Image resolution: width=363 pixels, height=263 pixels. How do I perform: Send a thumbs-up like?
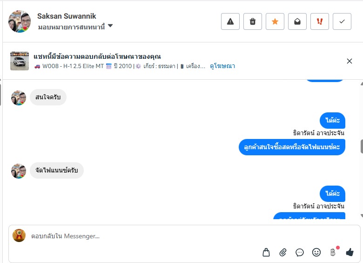tap(350, 252)
